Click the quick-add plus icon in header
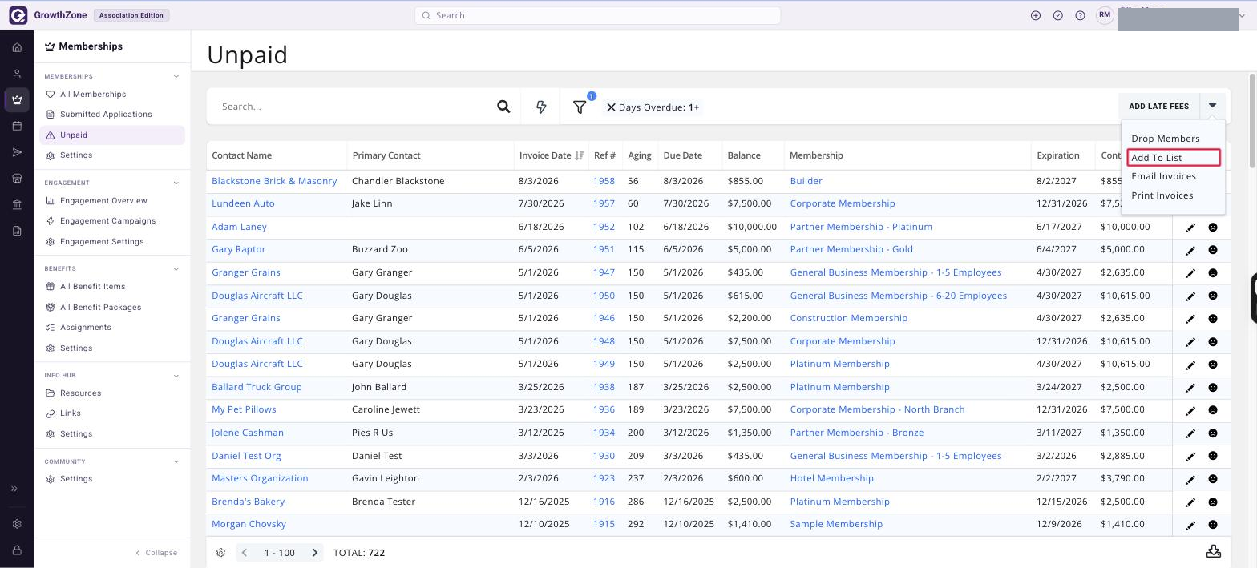The image size is (1257, 568). 1036,15
